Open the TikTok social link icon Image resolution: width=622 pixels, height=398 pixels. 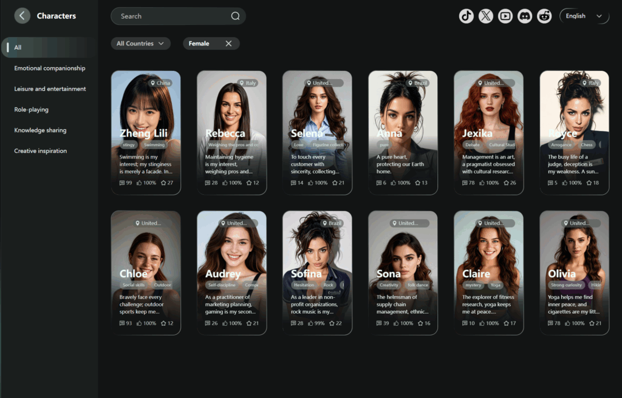point(466,16)
